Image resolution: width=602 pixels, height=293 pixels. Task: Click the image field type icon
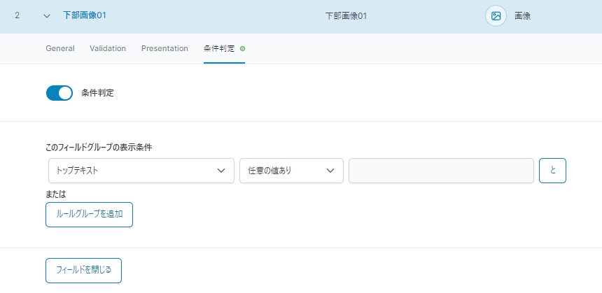(x=496, y=16)
